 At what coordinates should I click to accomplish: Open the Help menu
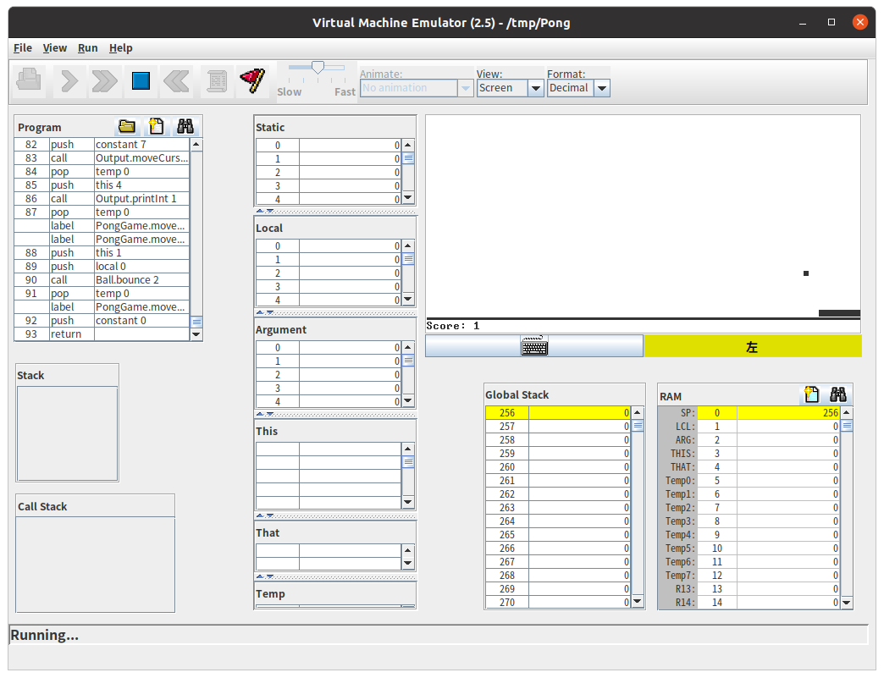pos(121,48)
